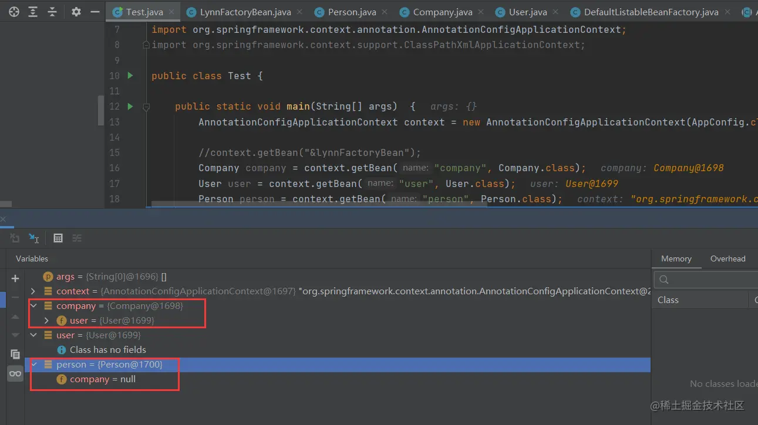
Task: Close the Test.java tab
Action: [x=171, y=12]
